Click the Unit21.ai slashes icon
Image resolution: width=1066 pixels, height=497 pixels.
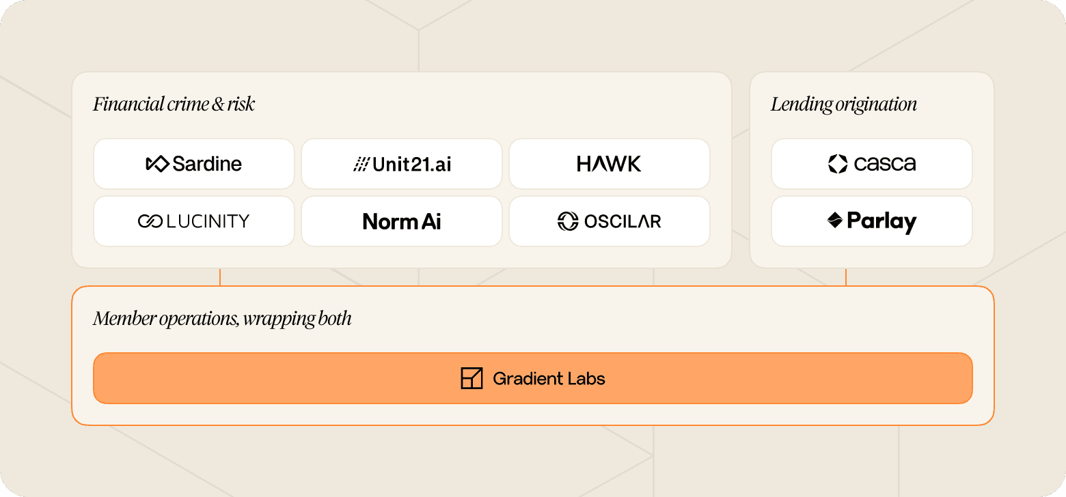coord(361,164)
